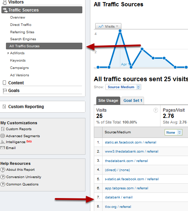Click the About this Report question icon
The image size is (188, 211).
pyautogui.click(x=3, y=170)
